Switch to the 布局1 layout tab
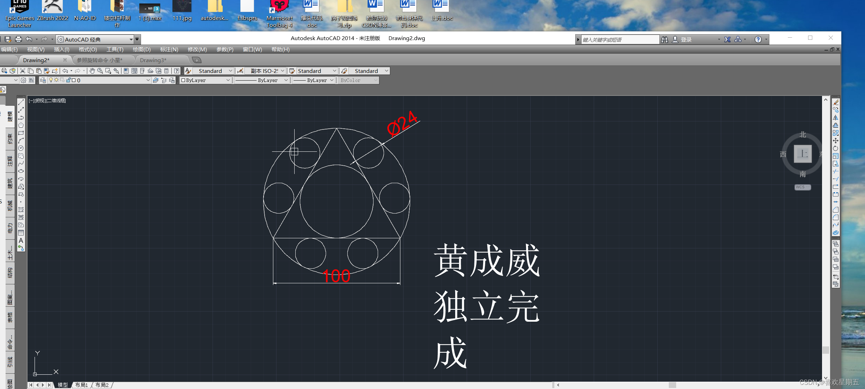Viewport: 865px width, 389px height. [x=81, y=385]
